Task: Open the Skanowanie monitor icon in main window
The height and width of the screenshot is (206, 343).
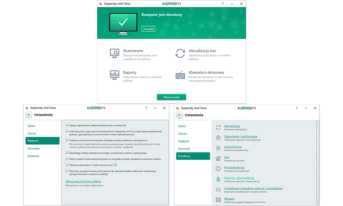Action: (x=115, y=53)
